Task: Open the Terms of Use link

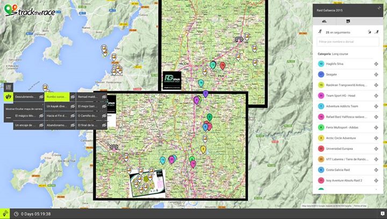Action: pos(360,206)
